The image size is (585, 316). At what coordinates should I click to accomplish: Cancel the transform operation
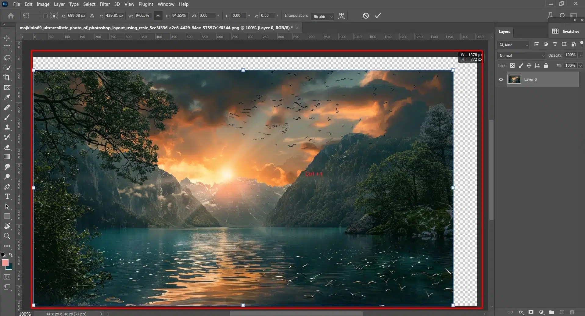coord(365,16)
